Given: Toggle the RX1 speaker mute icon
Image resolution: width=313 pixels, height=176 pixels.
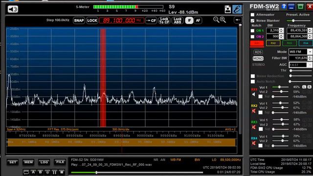Looking at the screenshot, I should [253, 94].
